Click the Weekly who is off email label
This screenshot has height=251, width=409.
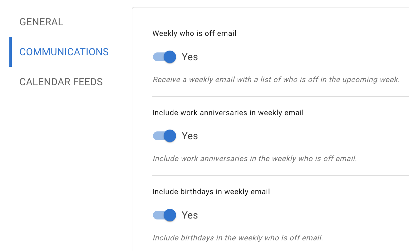[x=194, y=33]
